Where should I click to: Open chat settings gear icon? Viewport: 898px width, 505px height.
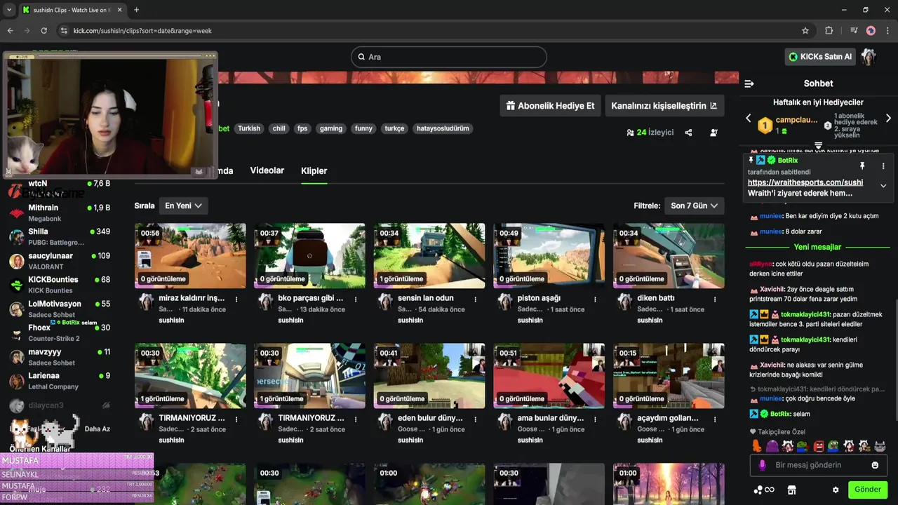(x=836, y=490)
